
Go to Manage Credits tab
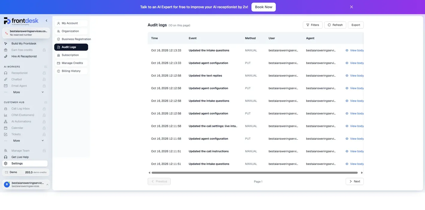(71, 63)
